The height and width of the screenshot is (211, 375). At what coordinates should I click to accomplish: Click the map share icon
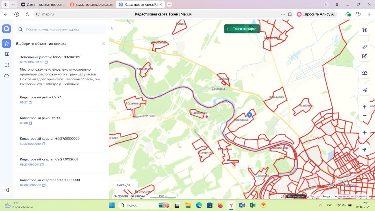tap(364, 90)
